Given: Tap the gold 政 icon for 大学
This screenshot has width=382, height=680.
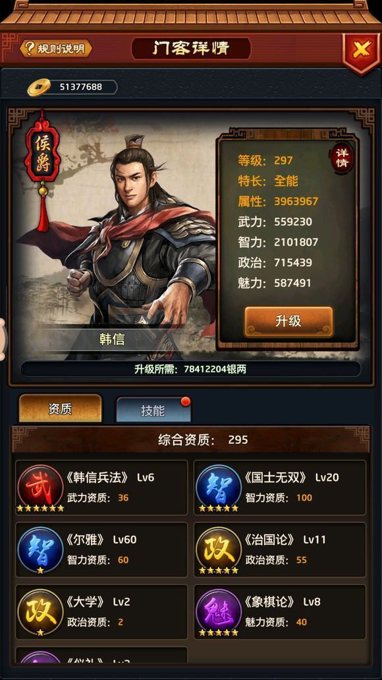Looking at the screenshot, I should 40,612.
